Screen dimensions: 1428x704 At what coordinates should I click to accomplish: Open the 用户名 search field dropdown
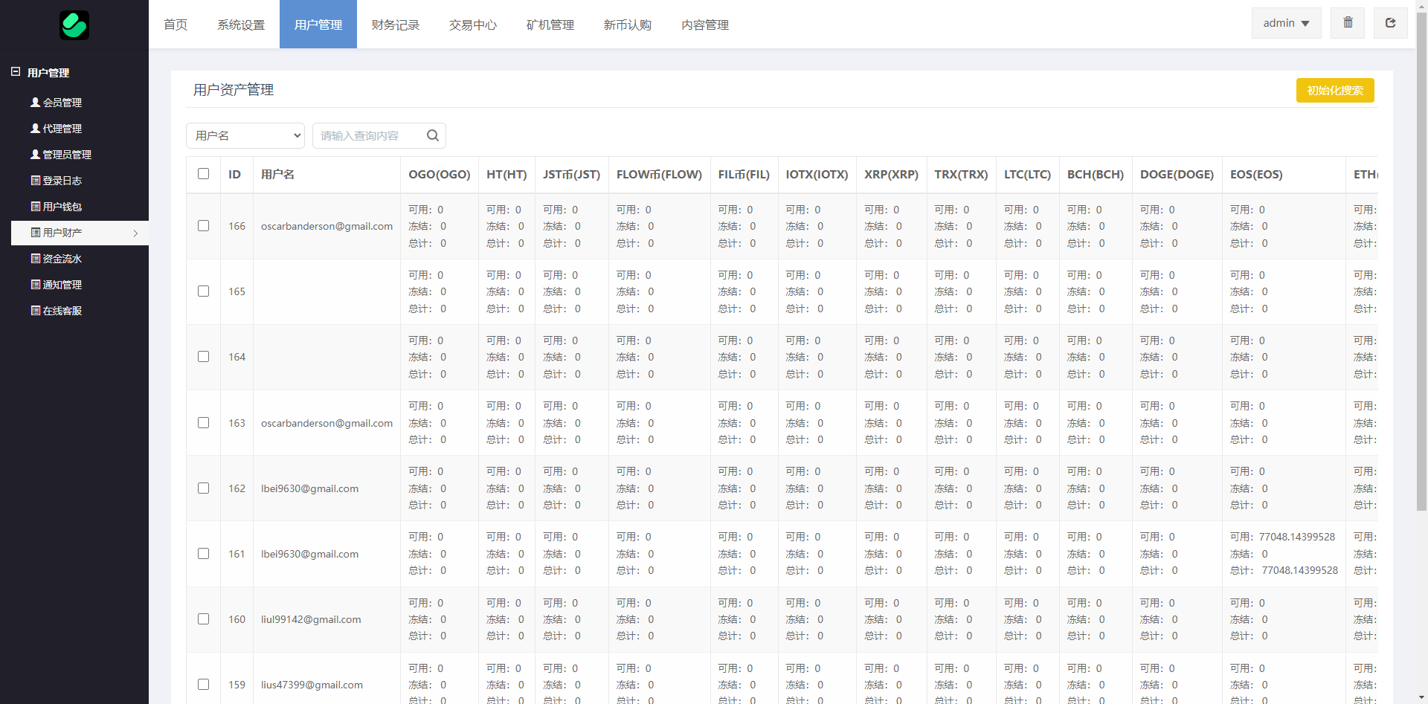coord(245,135)
